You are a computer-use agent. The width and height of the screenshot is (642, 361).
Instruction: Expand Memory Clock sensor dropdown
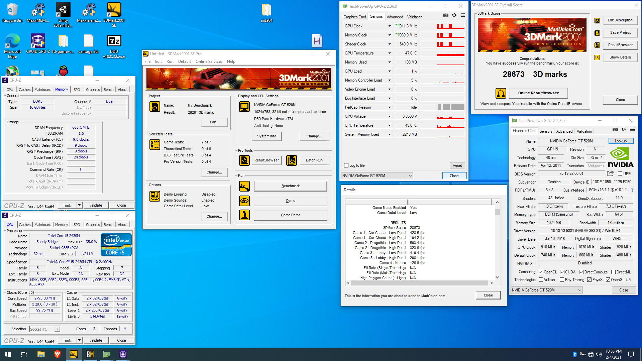390,35
